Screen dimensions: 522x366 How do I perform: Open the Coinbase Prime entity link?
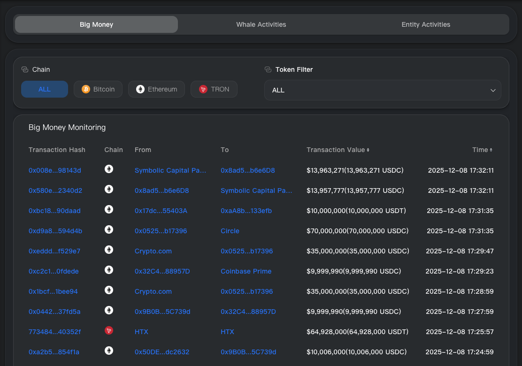(246, 271)
